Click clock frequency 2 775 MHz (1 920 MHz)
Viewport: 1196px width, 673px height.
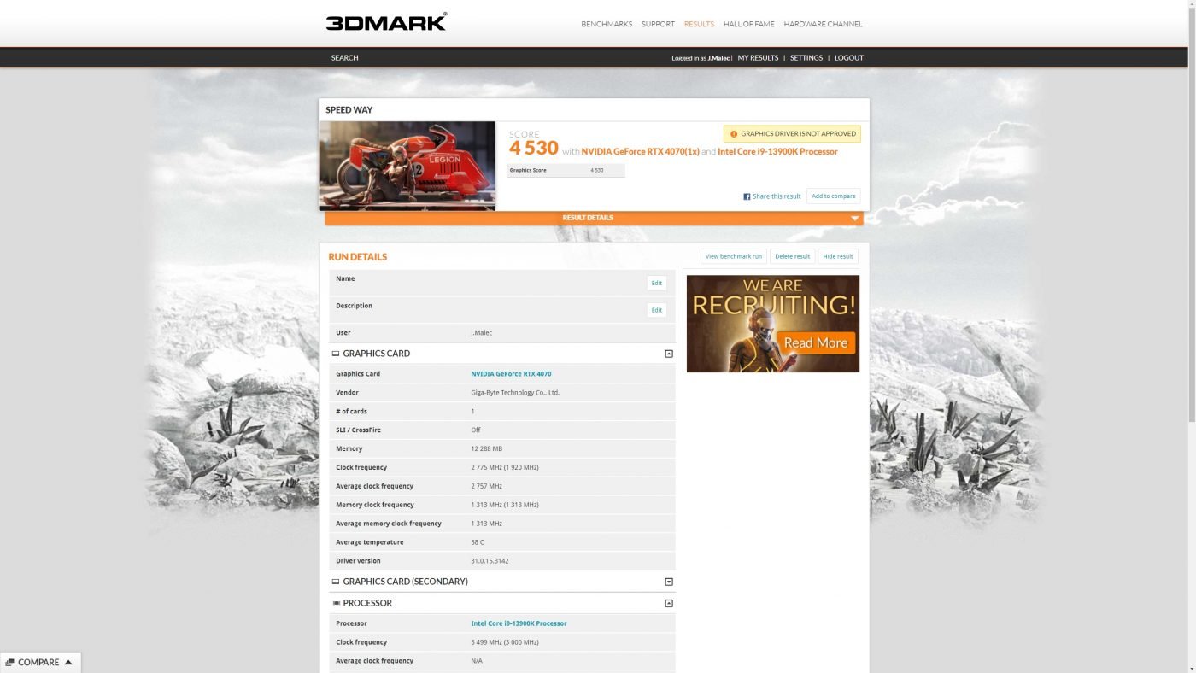[x=505, y=468]
